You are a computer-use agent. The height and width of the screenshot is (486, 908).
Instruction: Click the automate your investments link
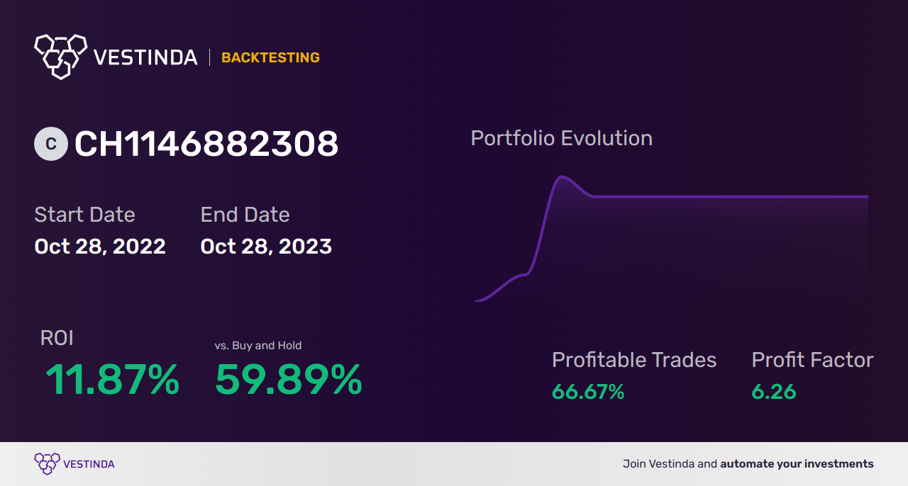797,464
